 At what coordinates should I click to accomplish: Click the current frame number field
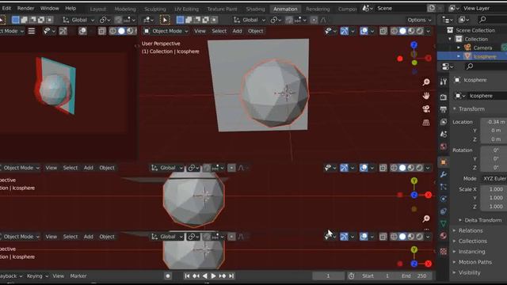pos(328,276)
